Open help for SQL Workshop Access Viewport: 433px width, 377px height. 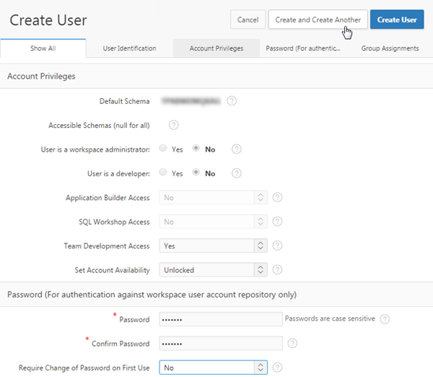[277, 222]
